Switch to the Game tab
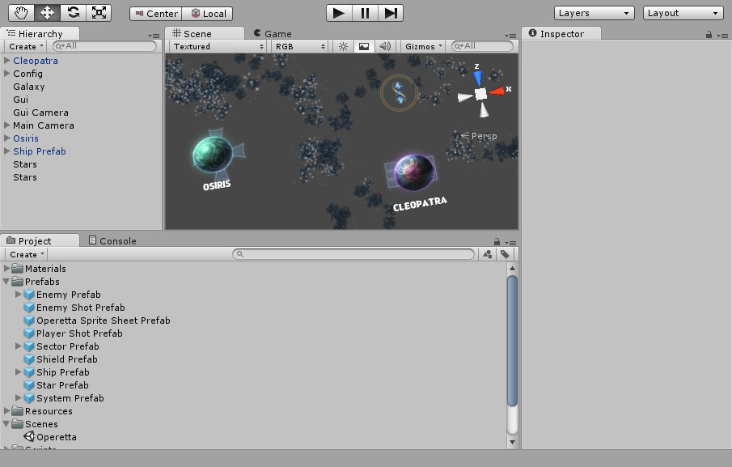 pos(273,34)
